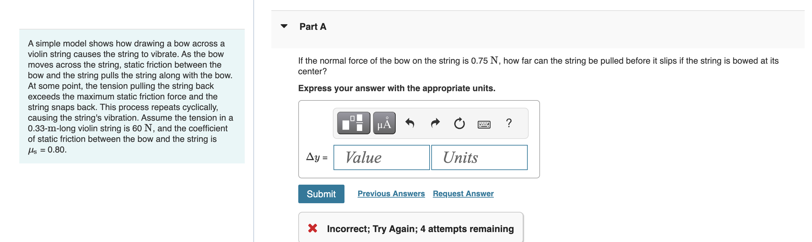The width and height of the screenshot is (812, 242).
Task: Open answer-entry help with the question mark
Action: [x=508, y=123]
